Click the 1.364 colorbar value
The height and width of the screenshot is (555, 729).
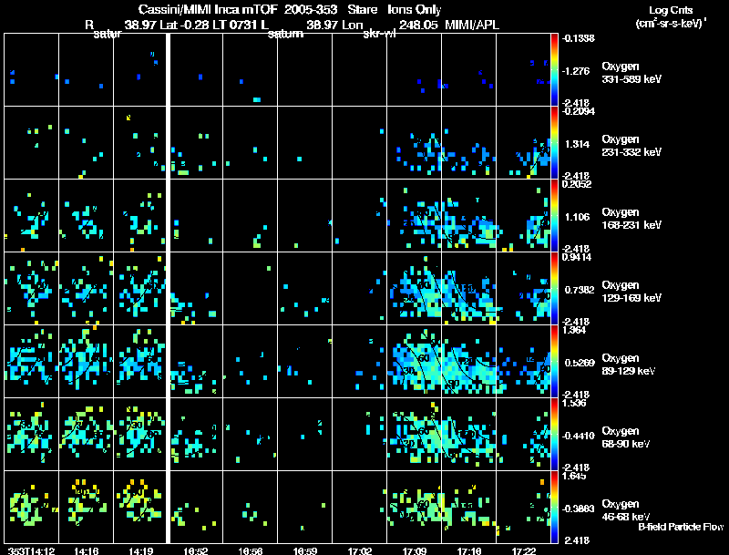(574, 331)
